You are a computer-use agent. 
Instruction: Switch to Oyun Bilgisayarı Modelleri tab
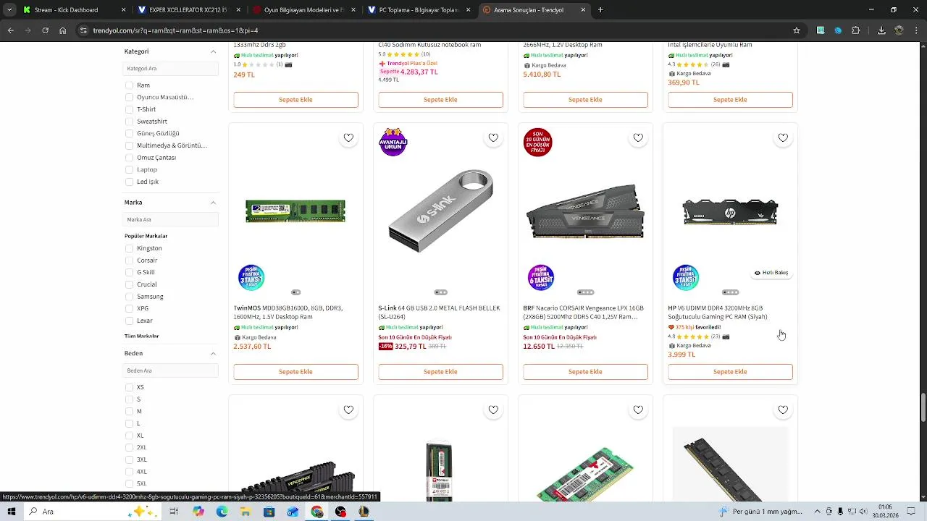[x=303, y=10]
